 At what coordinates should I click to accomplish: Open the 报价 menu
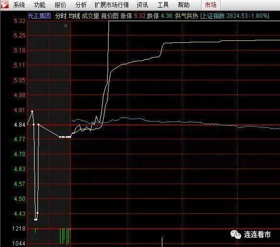tap(60, 5)
